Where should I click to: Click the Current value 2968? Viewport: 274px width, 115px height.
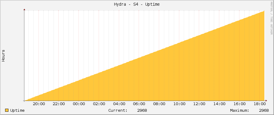142,111
